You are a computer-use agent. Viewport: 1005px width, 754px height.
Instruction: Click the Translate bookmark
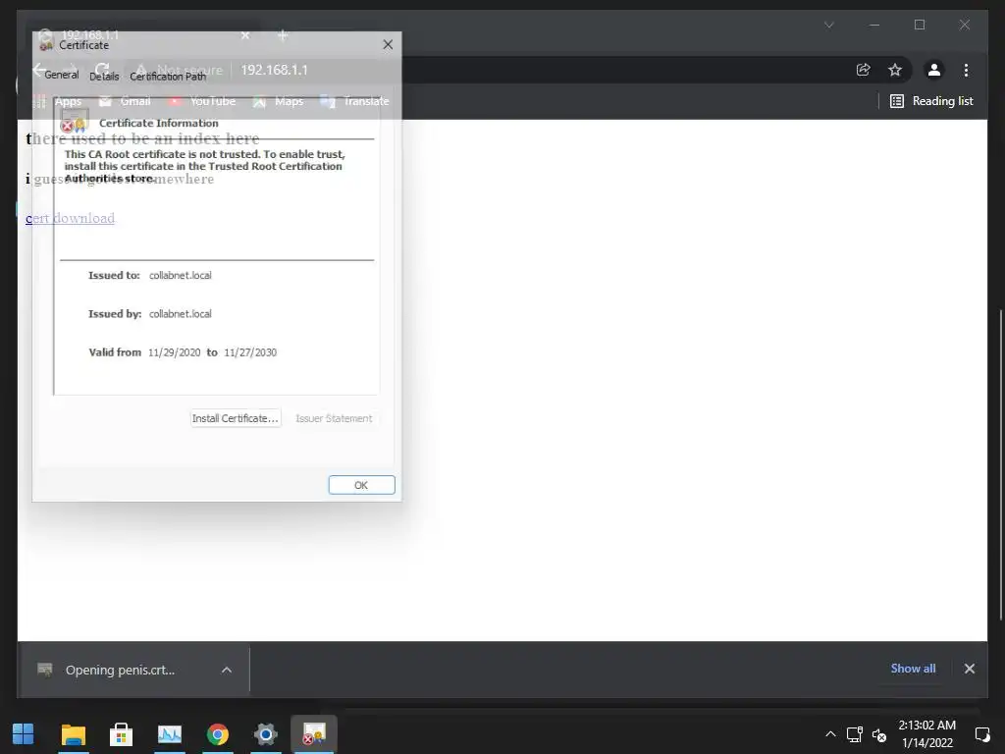[x=354, y=101]
